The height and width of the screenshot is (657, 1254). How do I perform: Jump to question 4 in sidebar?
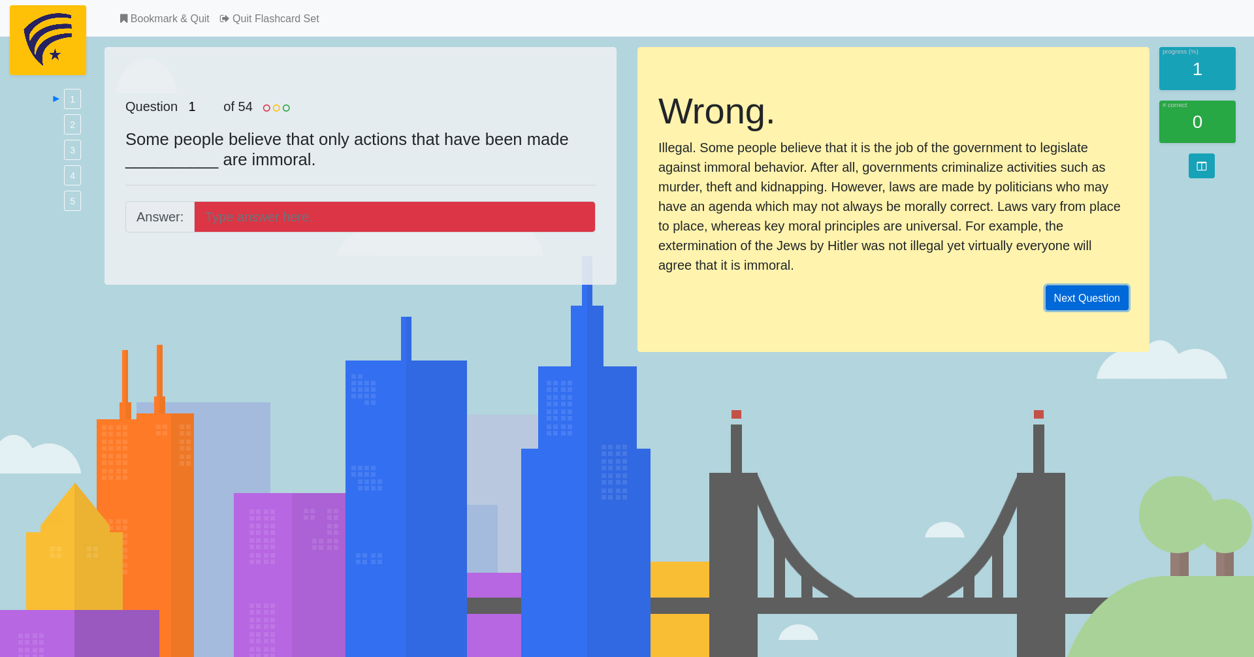[72, 176]
